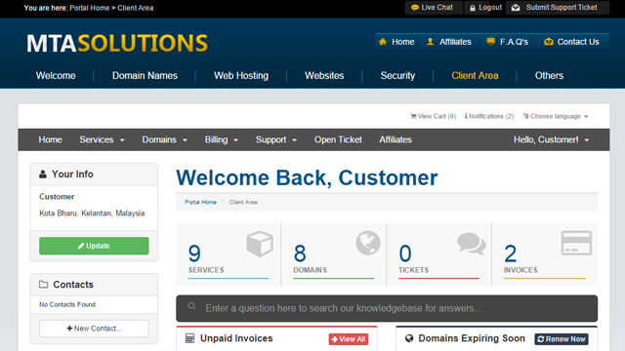Screen dimensions: 625x351
Task: Open Security in the main navigation
Action: click(x=397, y=76)
